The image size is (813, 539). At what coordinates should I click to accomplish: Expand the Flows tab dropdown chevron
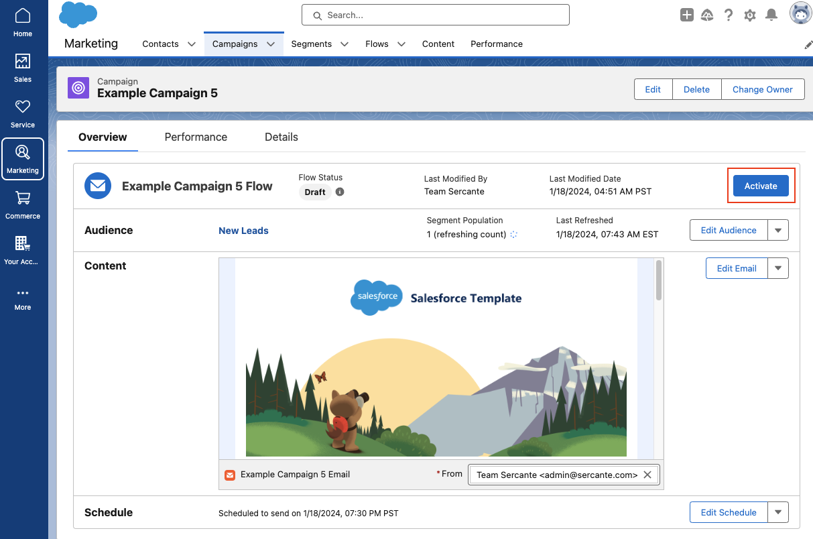401,44
